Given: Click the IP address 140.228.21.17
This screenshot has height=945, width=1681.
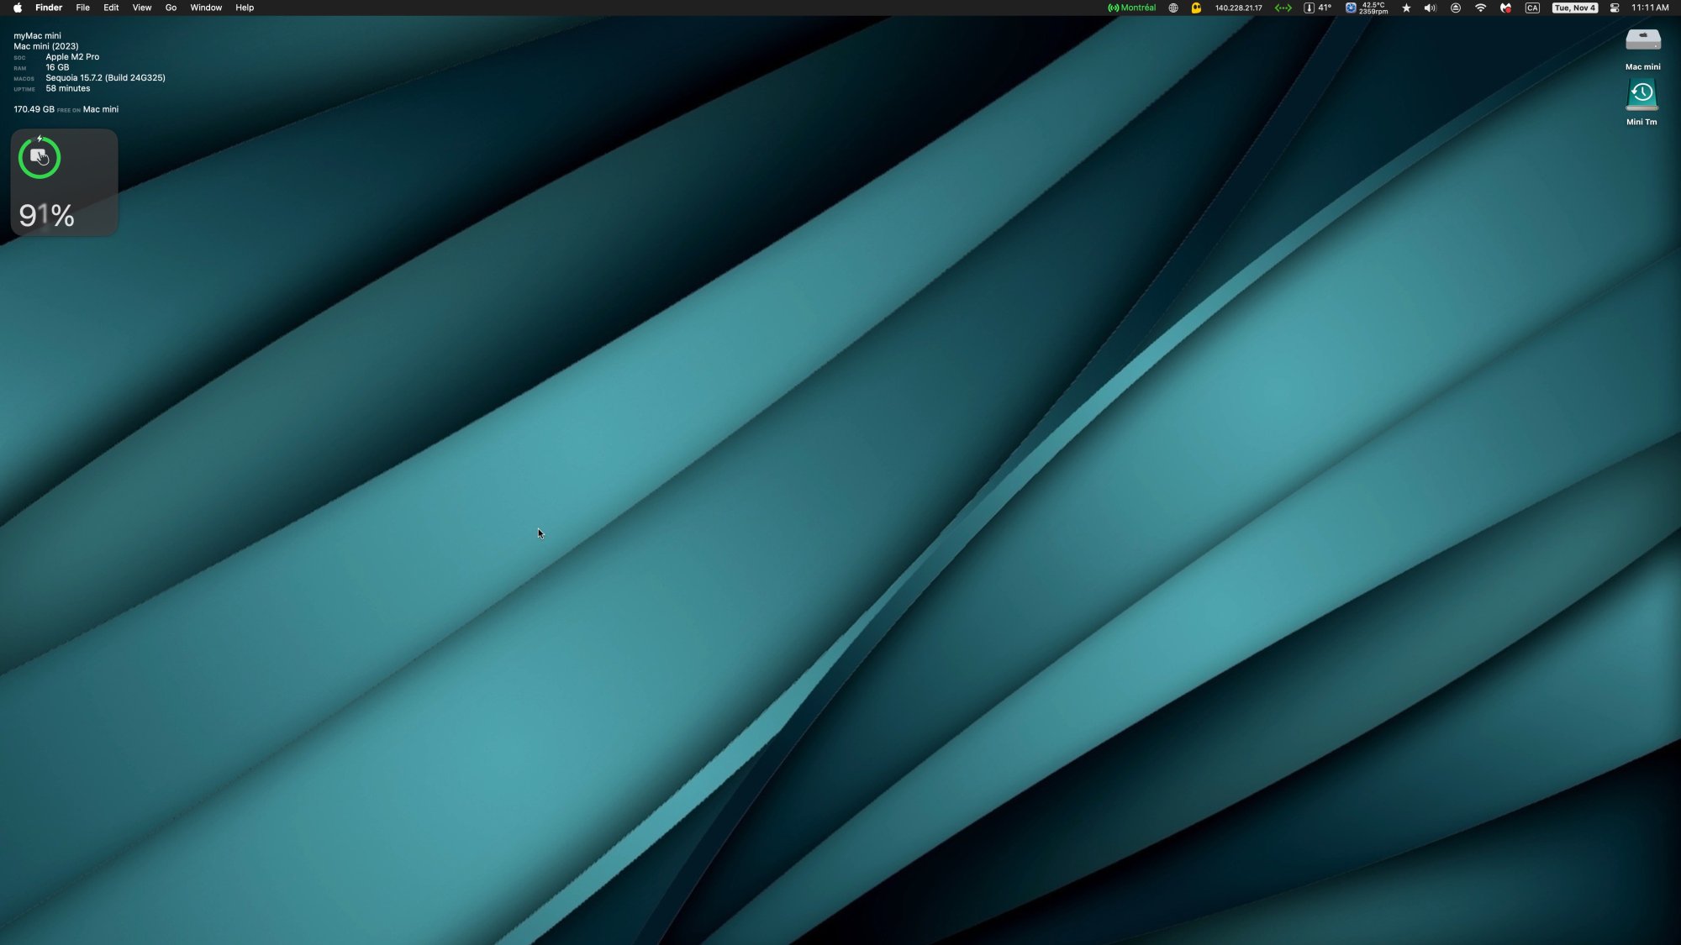Looking at the screenshot, I should (1238, 8).
